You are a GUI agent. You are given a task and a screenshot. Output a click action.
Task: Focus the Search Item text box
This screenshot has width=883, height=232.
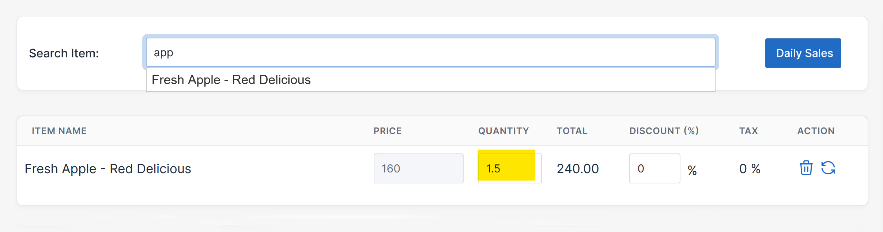coord(430,53)
